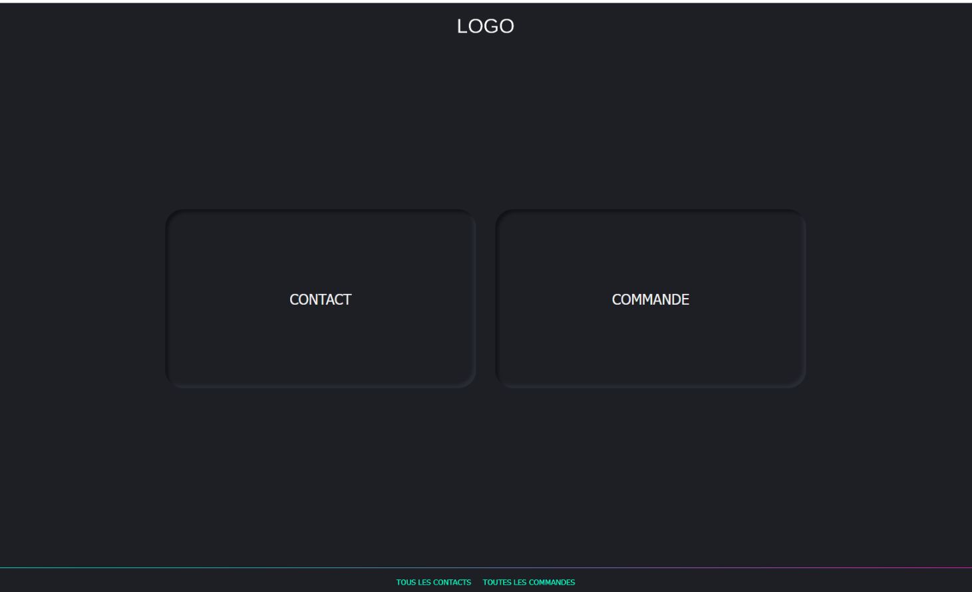Choose the second green footer link
The image size is (972, 592).
pyautogui.click(x=529, y=583)
